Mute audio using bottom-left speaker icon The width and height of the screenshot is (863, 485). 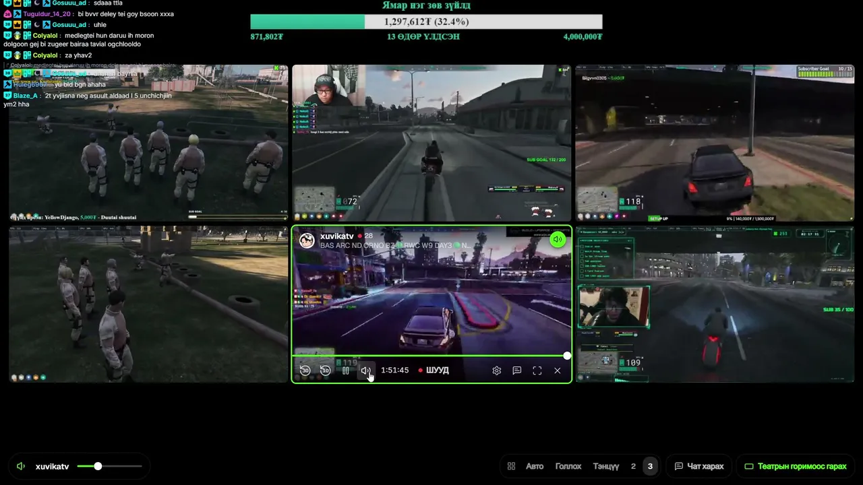(21, 466)
